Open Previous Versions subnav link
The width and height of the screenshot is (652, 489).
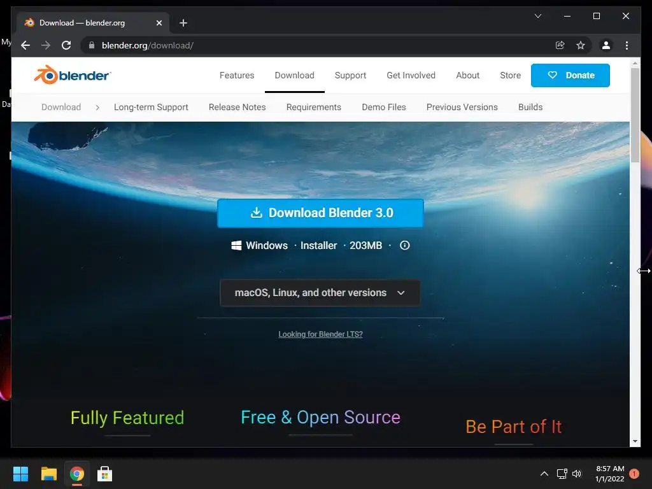(462, 107)
